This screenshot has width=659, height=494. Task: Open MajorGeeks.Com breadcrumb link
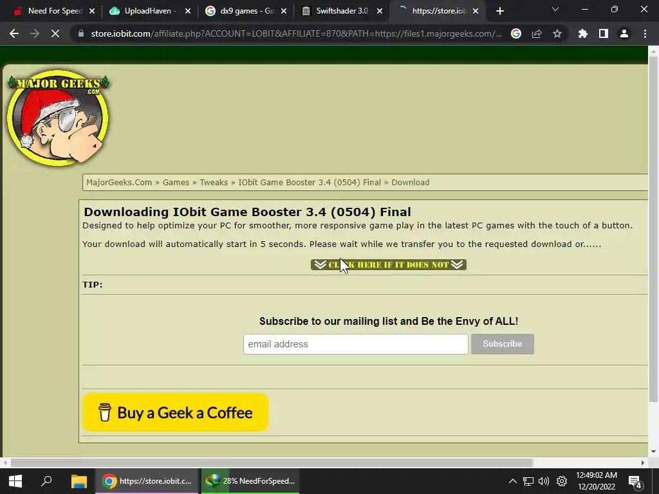[x=119, y=182]
